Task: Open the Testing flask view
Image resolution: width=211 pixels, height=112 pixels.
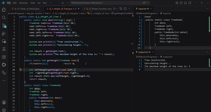Action: [x=4, y=49]
